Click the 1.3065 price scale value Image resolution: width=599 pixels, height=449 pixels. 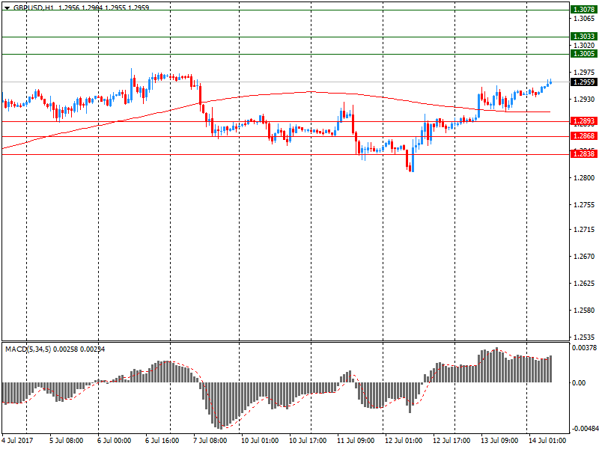[584, 18]
